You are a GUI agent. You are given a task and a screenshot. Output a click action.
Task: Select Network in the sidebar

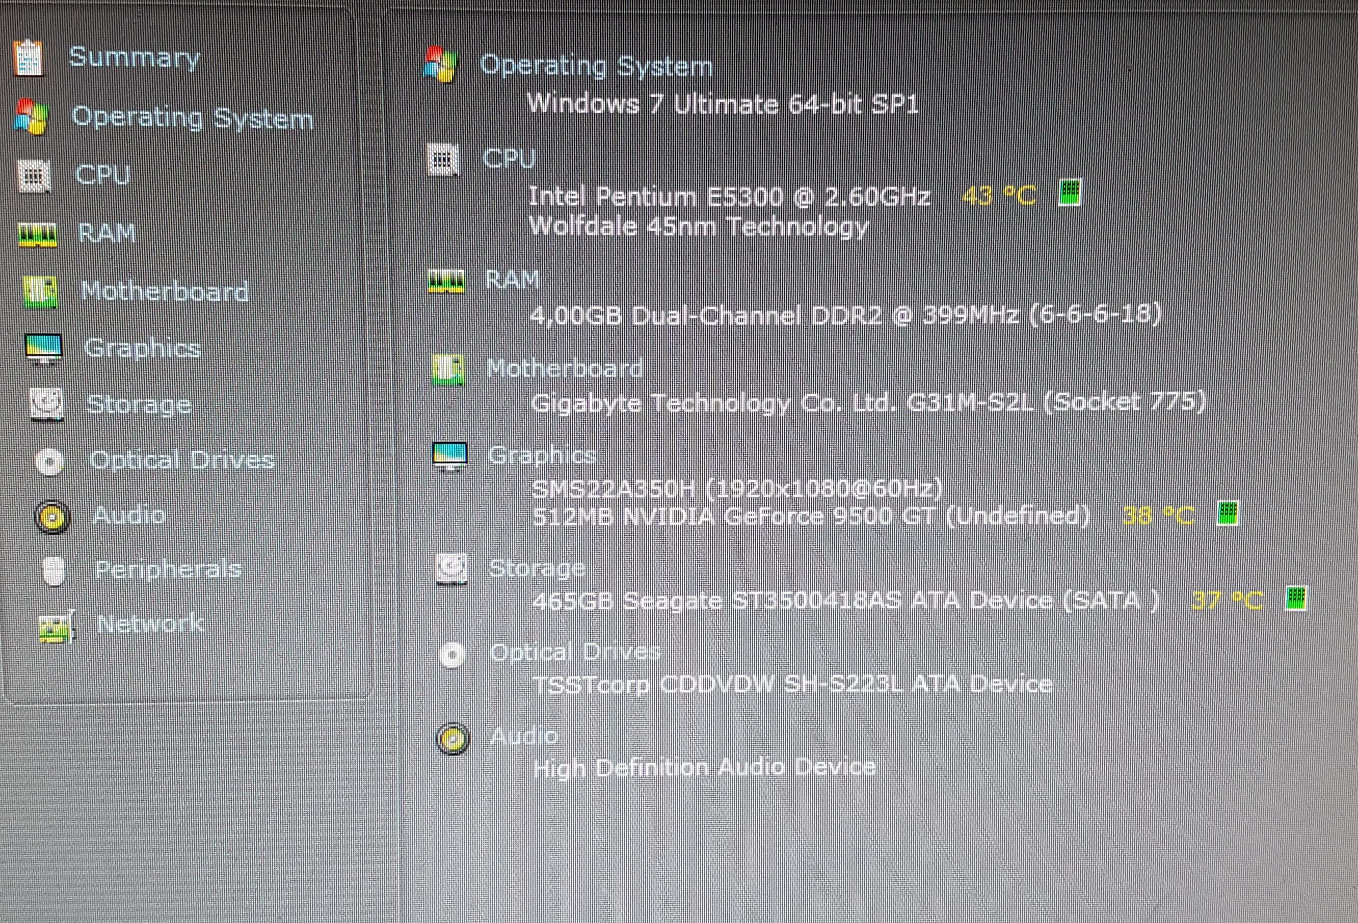click(x=151, y=624)
